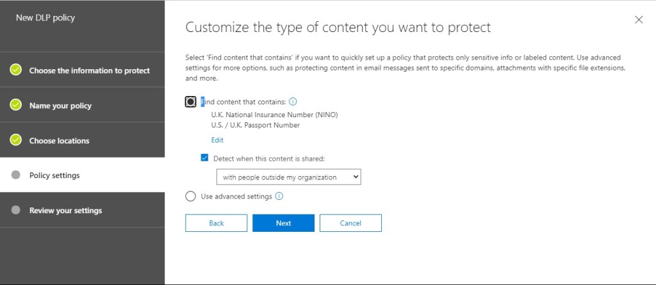Click green checkmark beside 'Name your policy'
The image size is (656, 285).
coord(16,106)
